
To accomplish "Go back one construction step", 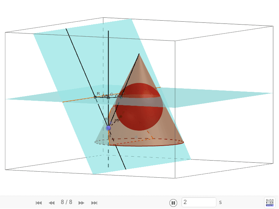I will (x=52, y=203).
